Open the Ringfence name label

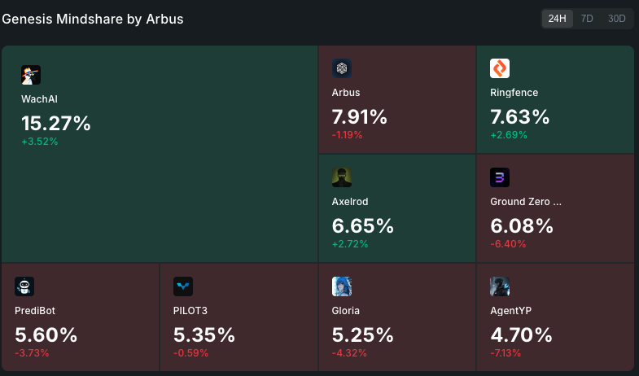(x=514, y=93)
